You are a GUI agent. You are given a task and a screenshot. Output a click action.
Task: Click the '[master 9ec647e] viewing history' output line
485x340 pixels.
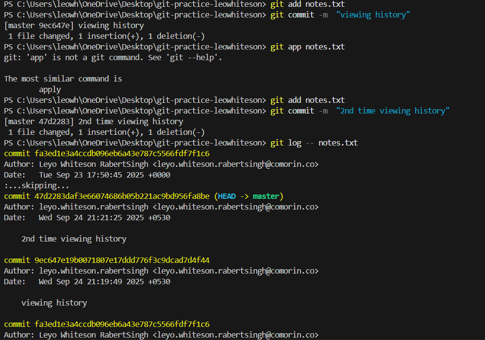pyautogui.click(x=74, y=26)
